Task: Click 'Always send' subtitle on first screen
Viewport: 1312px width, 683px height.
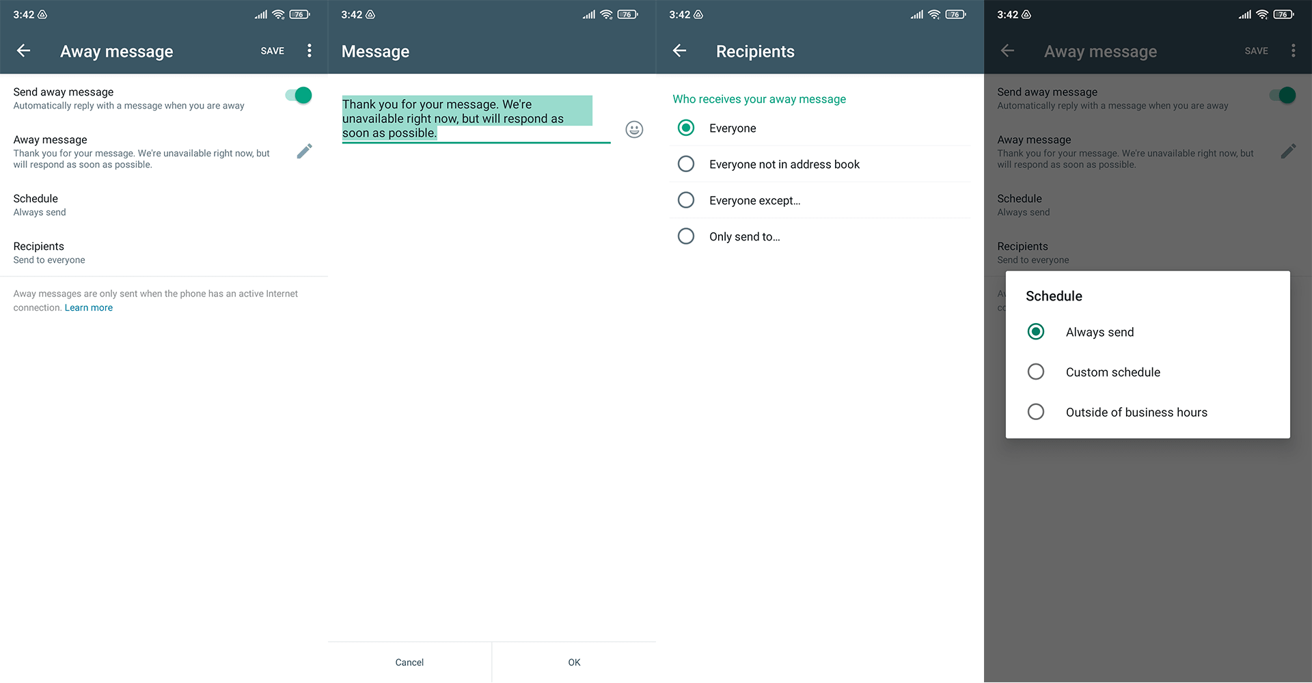Action: (x=40, y=212)
